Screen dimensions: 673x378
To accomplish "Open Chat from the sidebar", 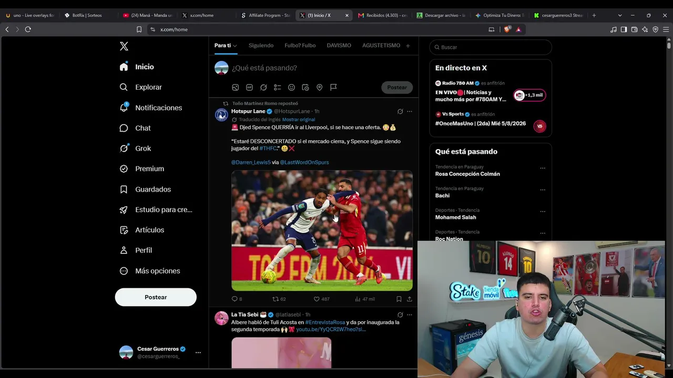I will click(135, 128).
